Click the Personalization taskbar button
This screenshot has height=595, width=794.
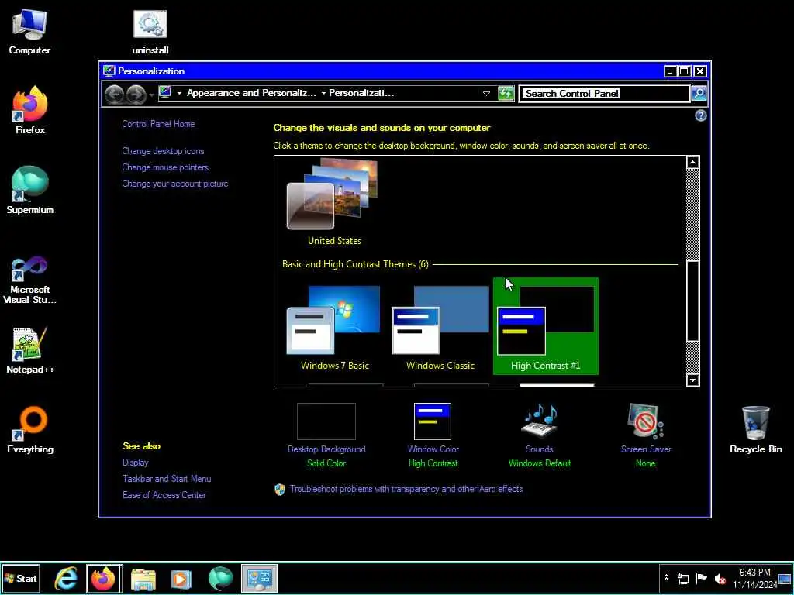(260, 578)
